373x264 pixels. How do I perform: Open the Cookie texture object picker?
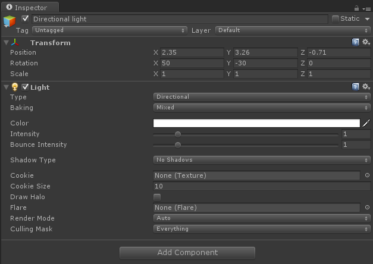[367, 175]
